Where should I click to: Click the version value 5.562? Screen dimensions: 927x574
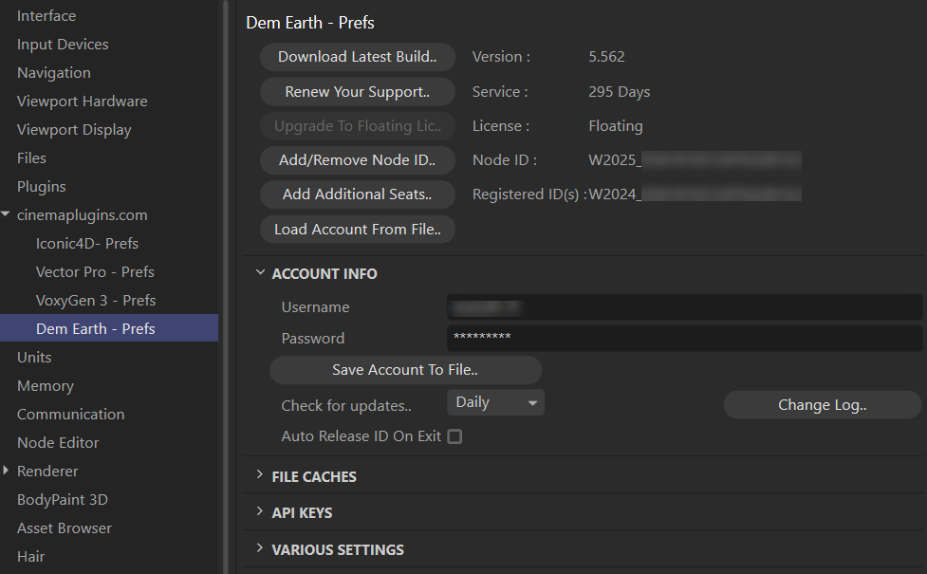pos(606,57)
